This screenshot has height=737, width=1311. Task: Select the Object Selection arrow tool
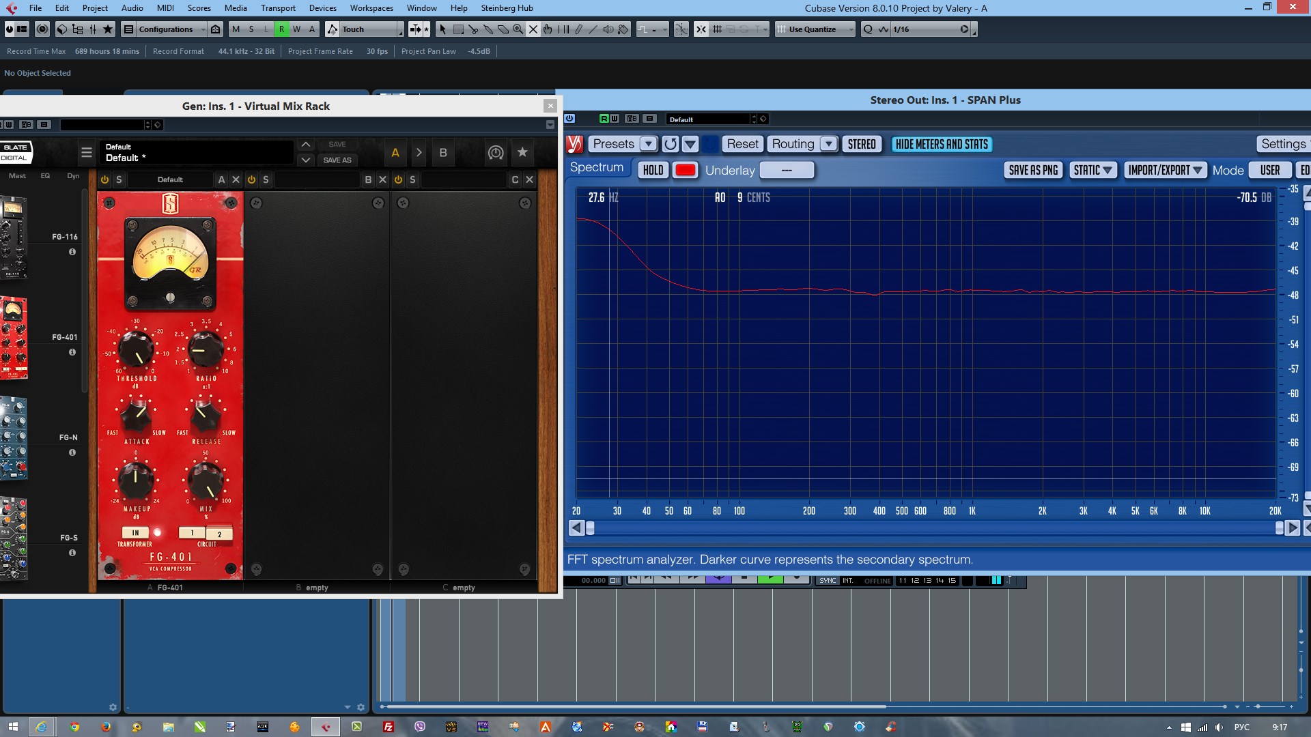(442, 29)
